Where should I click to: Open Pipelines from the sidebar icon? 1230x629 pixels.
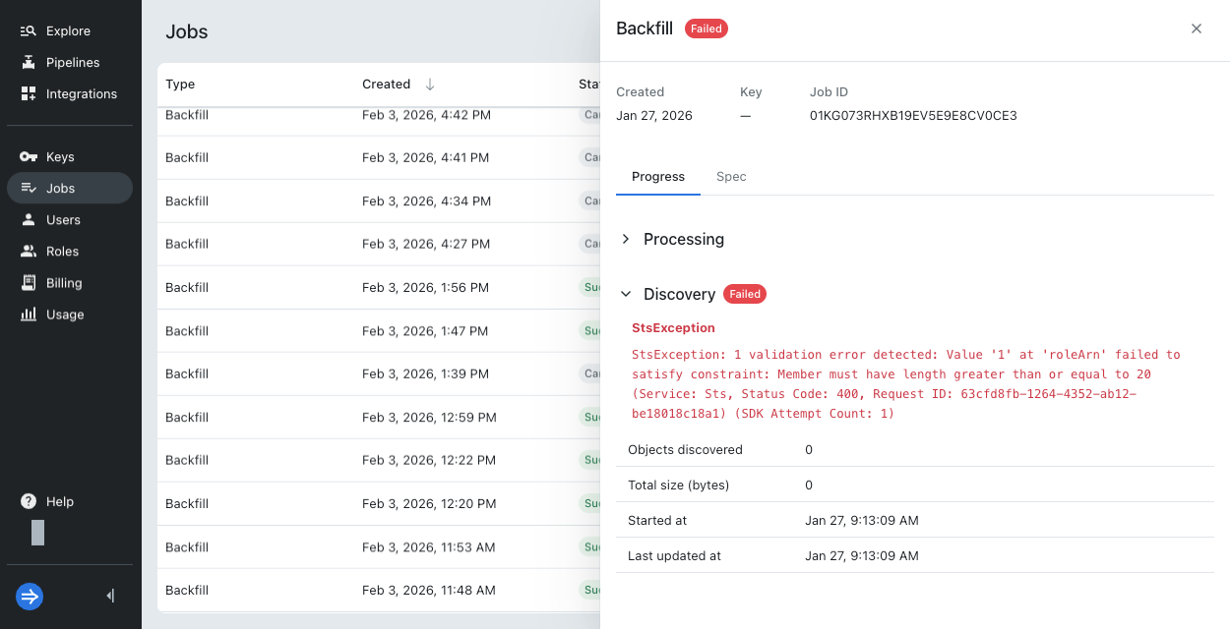click(28, 63)
